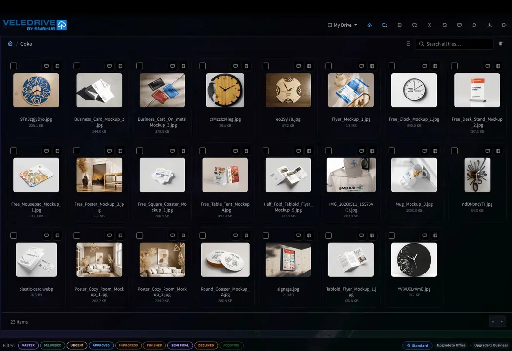
Task: Tick the Tabloid_Flyer_Mockup_1.jpg checkbox
Action: [329, 235]
